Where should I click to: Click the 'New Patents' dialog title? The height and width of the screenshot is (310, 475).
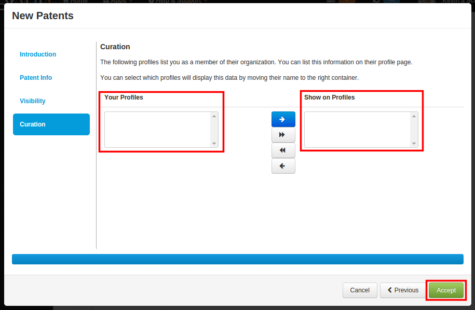tap(43, 16)
